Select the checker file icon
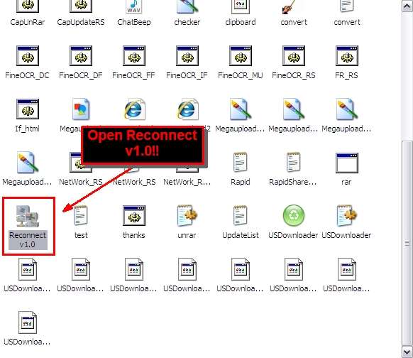Image resolution: width=413 pixels, height=358 pixels. pyautogui.click(x=187, y=6)
